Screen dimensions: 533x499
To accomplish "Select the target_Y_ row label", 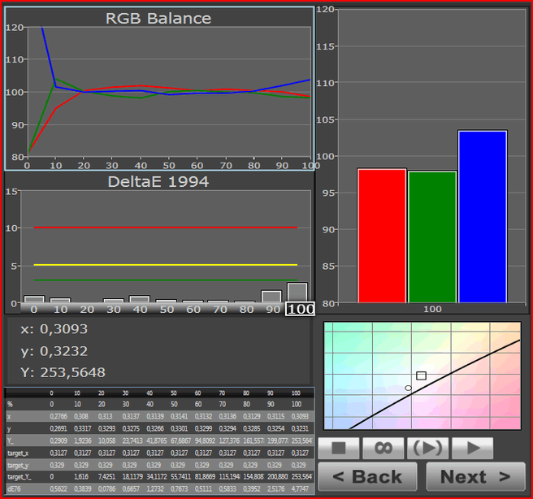I will click(19, 476).
